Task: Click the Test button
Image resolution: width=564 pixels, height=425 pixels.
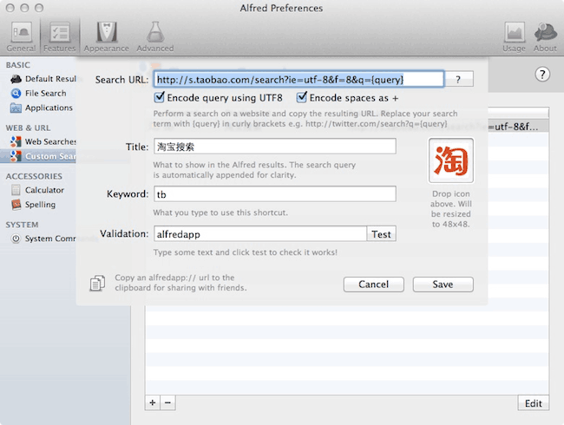Action: pyautogui.click(x=381, y=234)
